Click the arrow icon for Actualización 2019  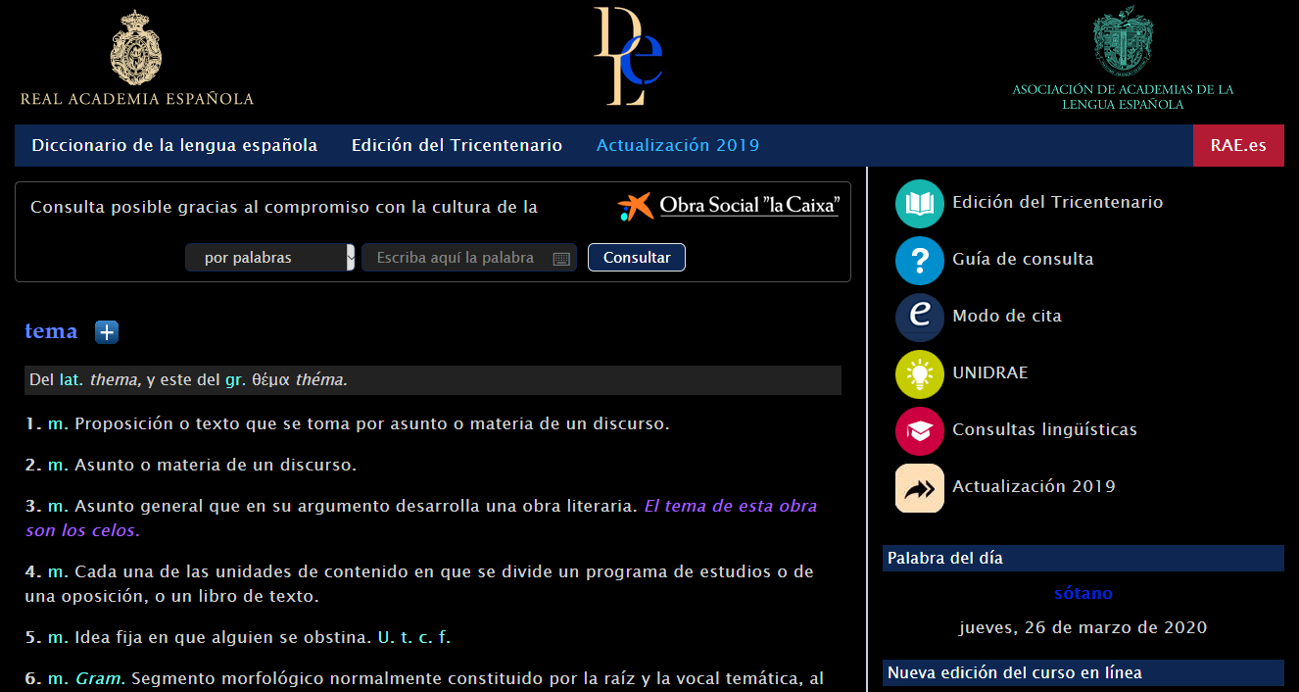click(920, 487)
